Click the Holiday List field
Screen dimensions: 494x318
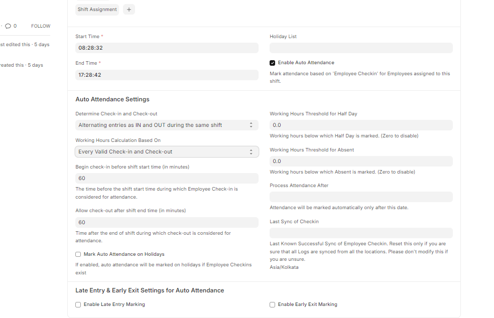coord(361,48)
